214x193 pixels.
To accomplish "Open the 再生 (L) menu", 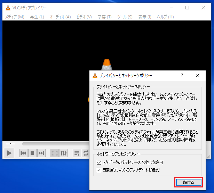I will click(x=37, y=17).
